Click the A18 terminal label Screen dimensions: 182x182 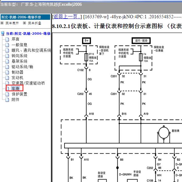[x=91, y=114]
